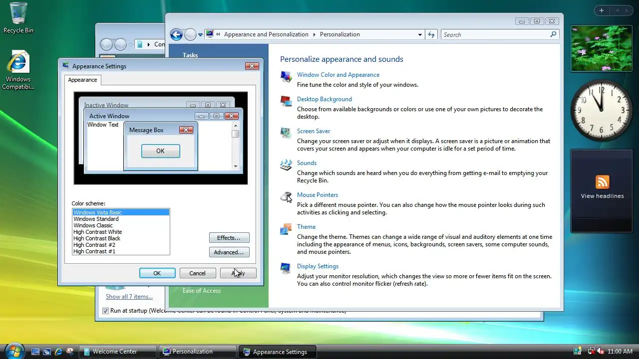Image resolution: width=639 pixels, height=359 pixels.
Task: Switch to Welcome Center taskbar button
Action: [x=118, y=352]
